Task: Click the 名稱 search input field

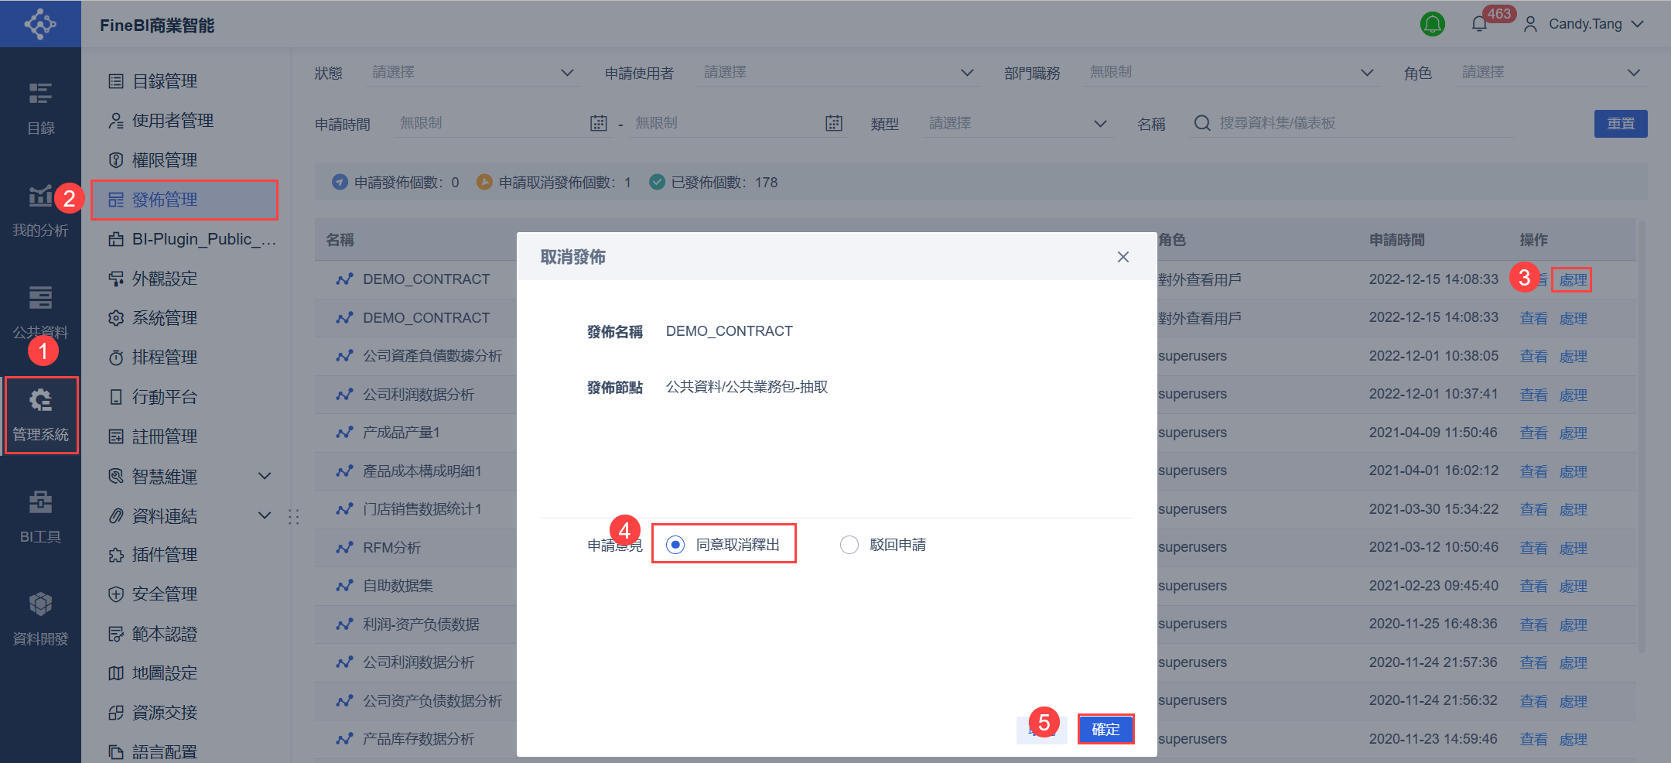Action: [1352, 124]
